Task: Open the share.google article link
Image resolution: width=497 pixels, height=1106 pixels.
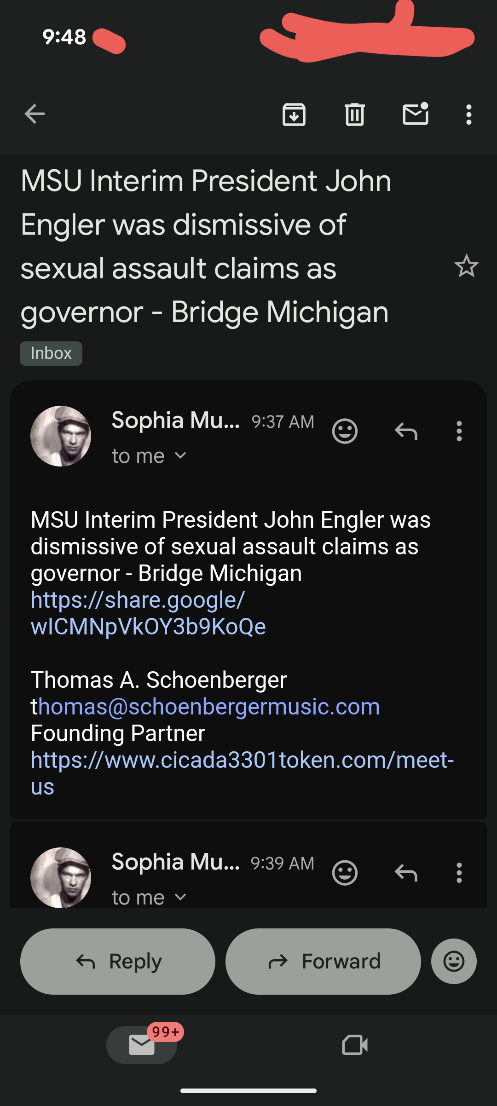Action: pyautogui.click(x=147, y=613)
